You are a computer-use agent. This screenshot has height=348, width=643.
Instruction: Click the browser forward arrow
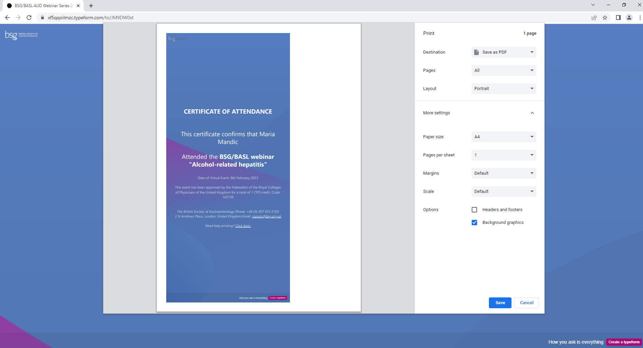click(x=18, y=18)
